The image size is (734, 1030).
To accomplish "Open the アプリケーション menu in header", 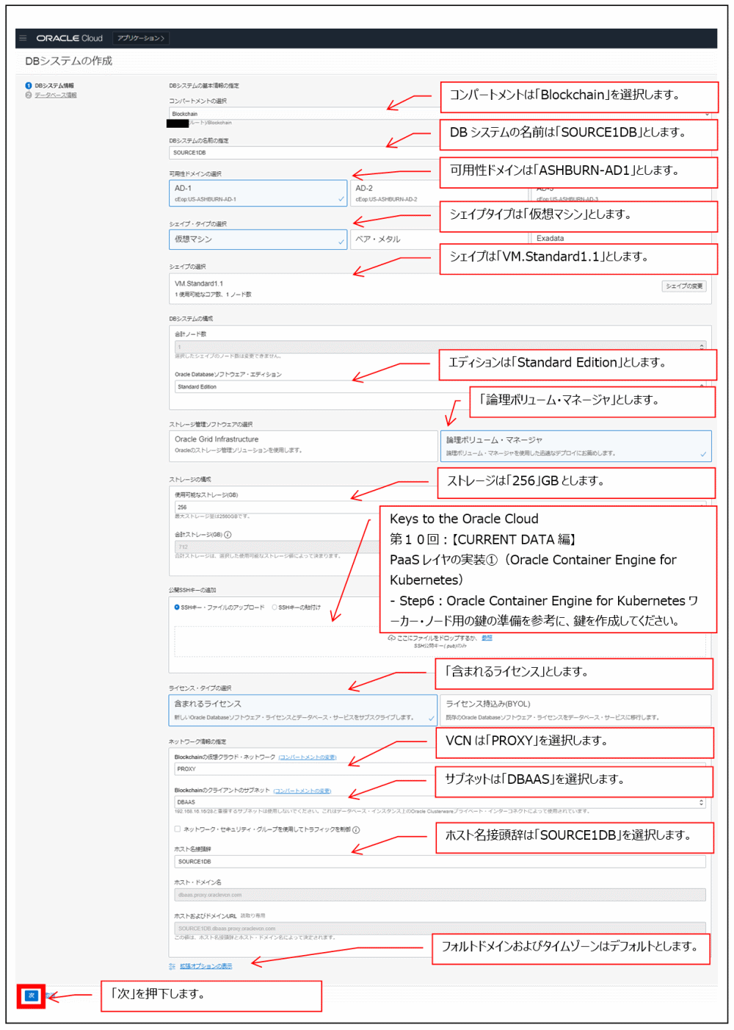I will (141, 38).
